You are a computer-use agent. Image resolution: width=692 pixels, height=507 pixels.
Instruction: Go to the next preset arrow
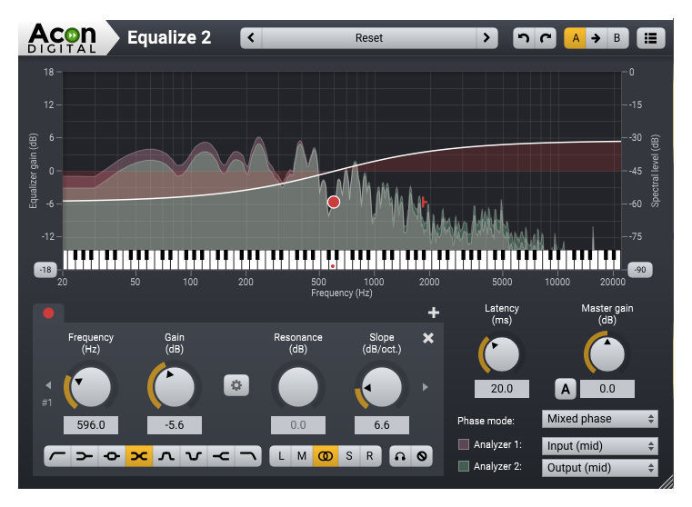pyautogui.click(x=486, y=38)
